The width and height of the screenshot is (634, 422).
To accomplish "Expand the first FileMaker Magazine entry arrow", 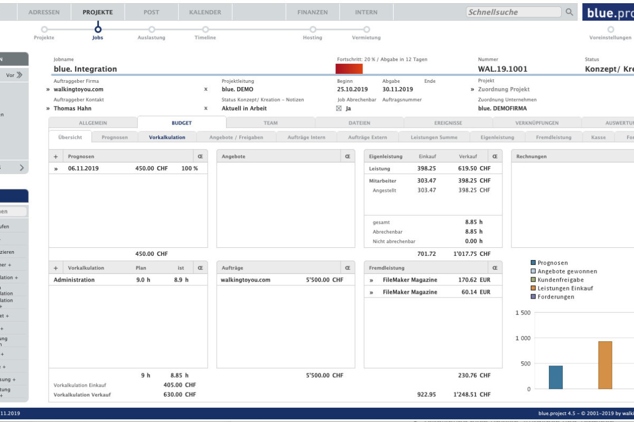I will coord(371,280).
